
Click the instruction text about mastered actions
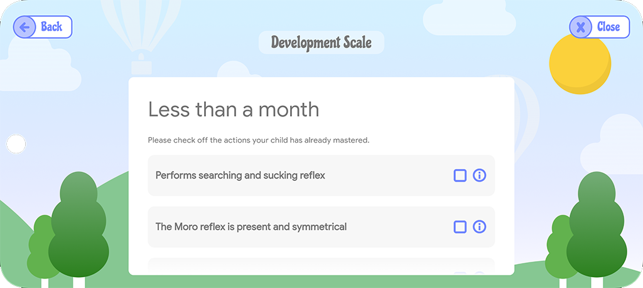258,140
